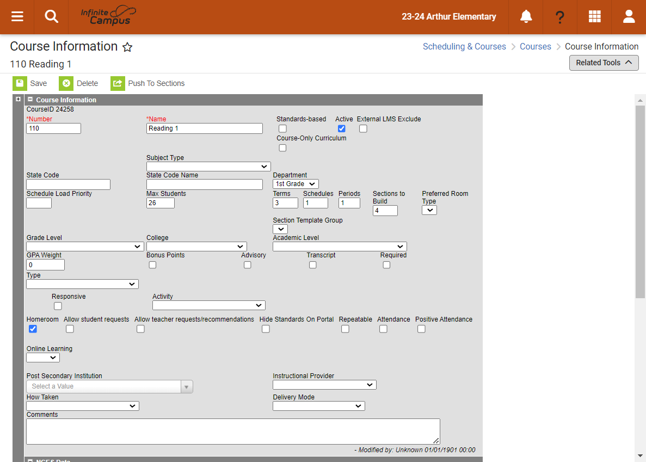Click the course Number field
The image size is (646, 462).
53,128
